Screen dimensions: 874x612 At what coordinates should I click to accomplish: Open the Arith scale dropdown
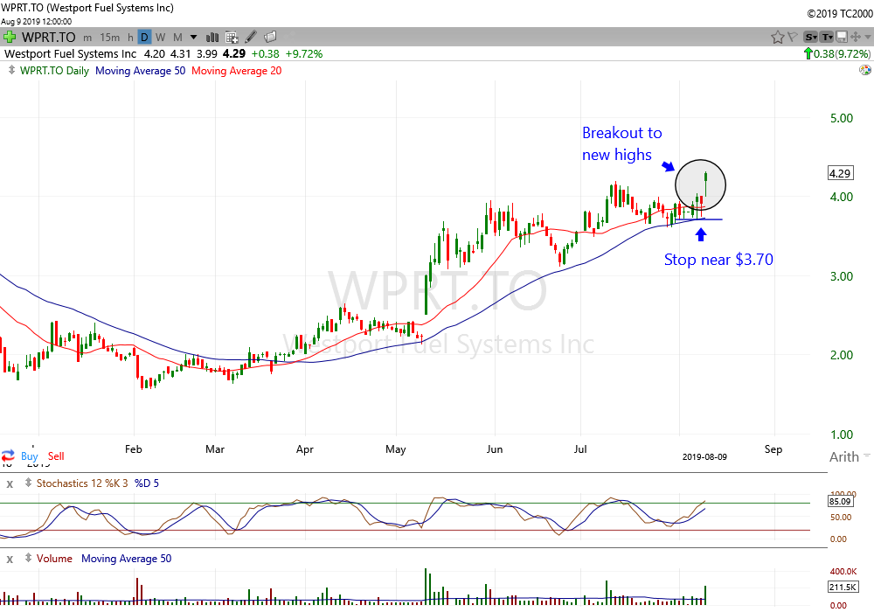point(850,456)
